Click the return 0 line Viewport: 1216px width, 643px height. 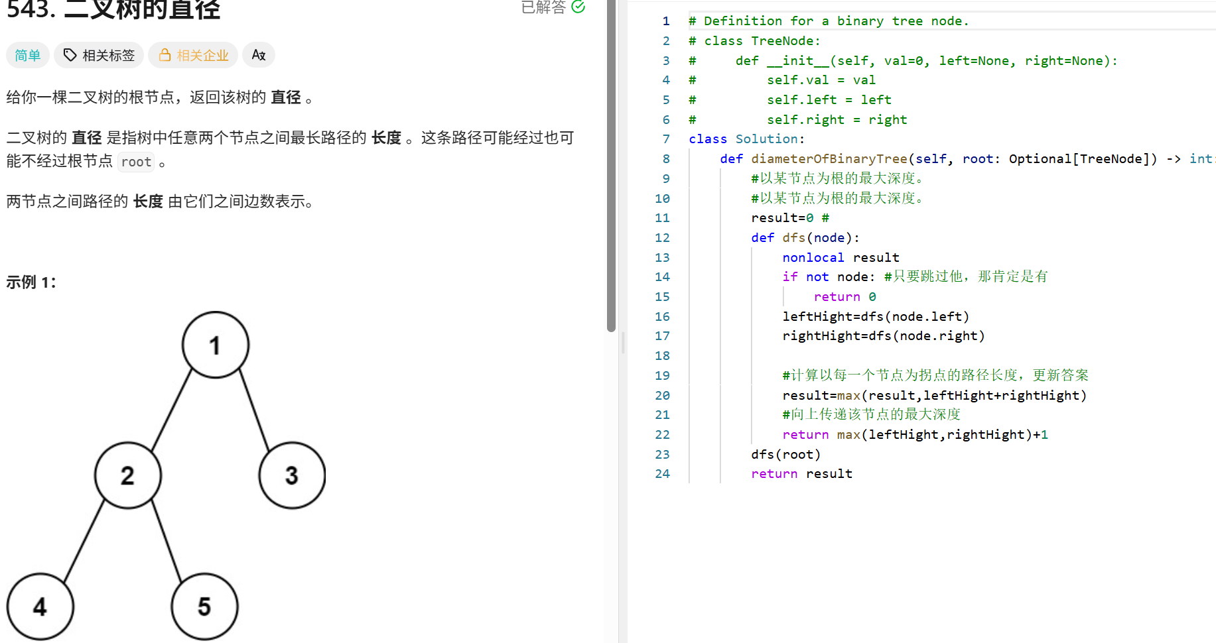click(844, 297)
